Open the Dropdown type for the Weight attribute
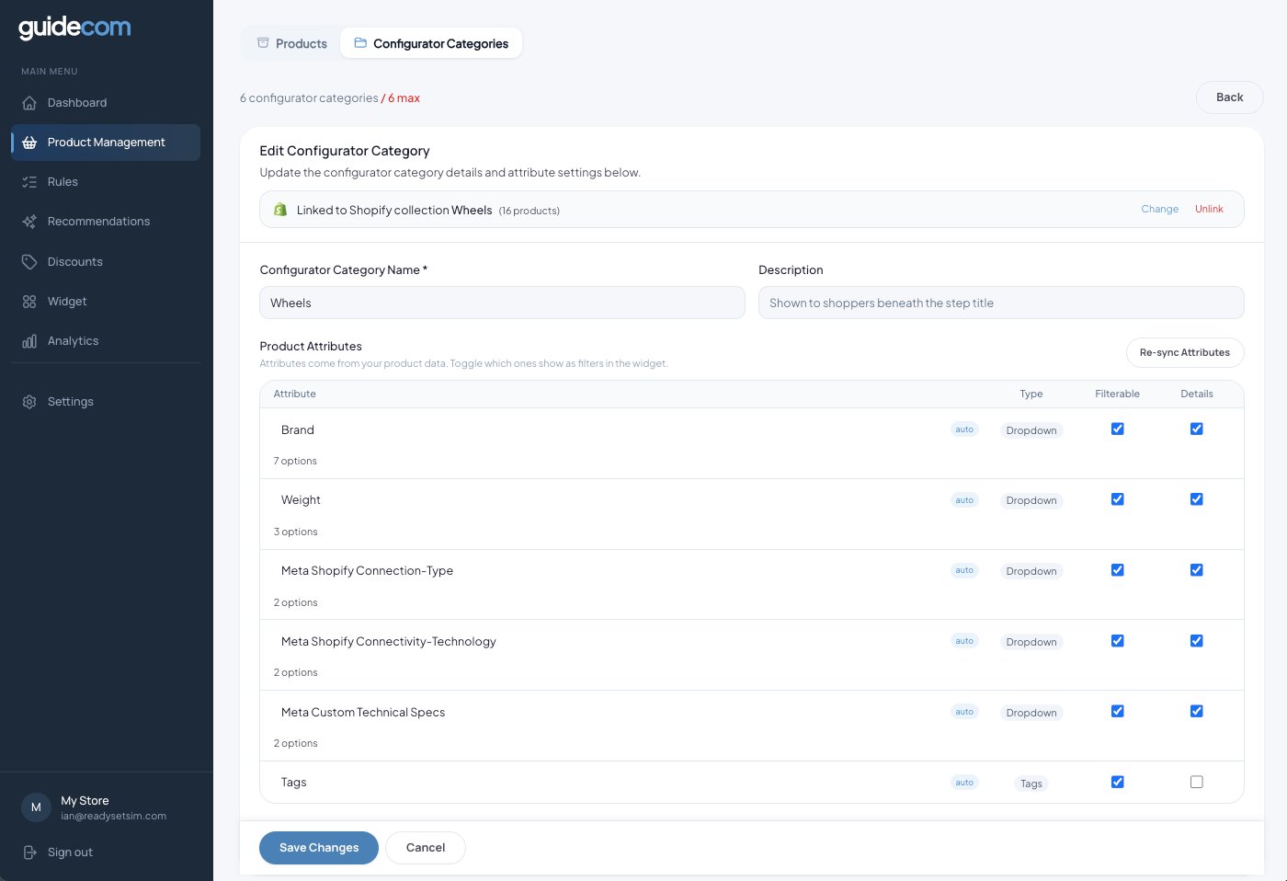Viewport: 1287px width, 881px height. click(1031, 500)
